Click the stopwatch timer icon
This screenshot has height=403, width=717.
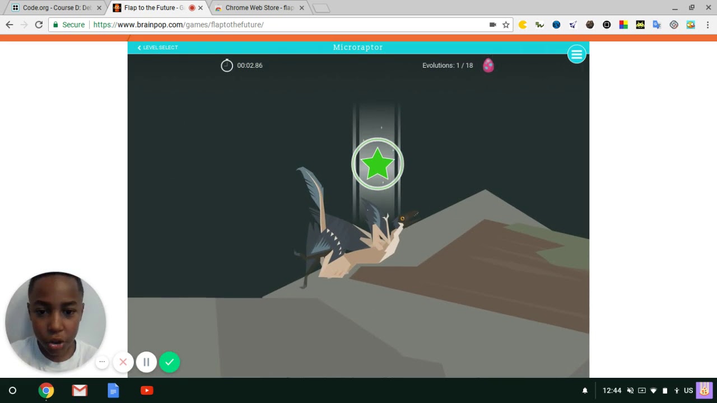click(x=226, y=65)
